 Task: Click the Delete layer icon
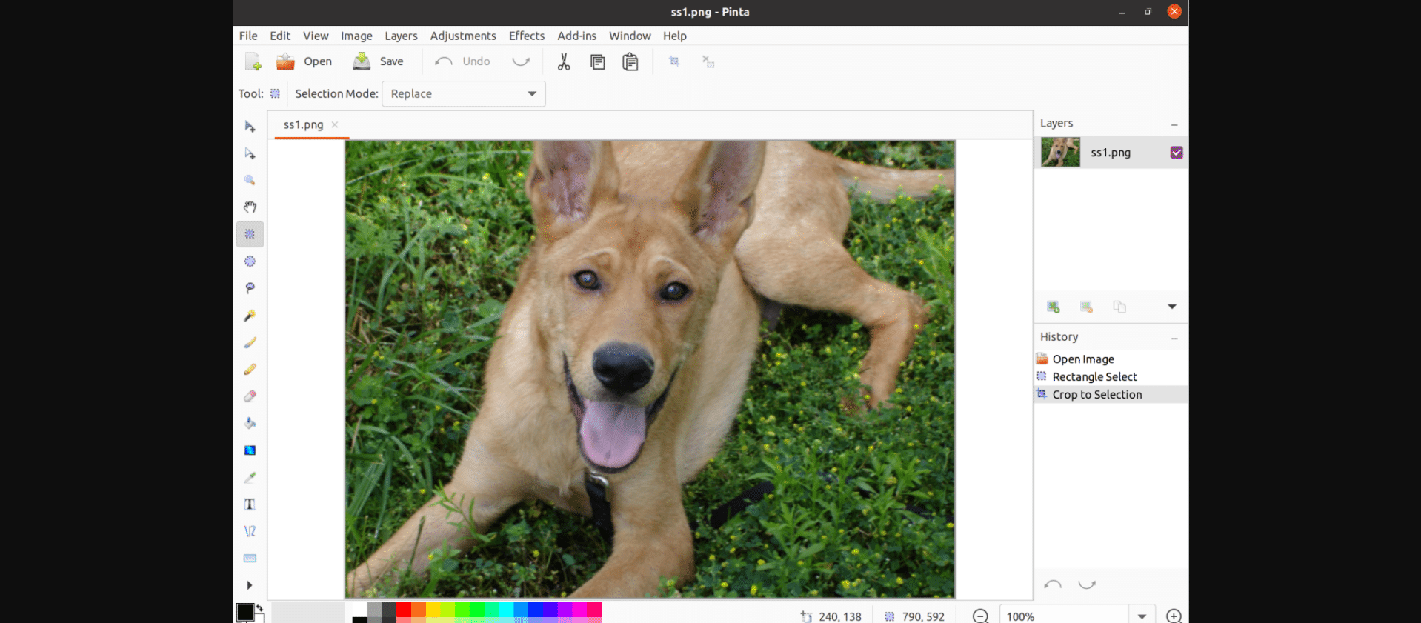click(x=1086, y=307)
